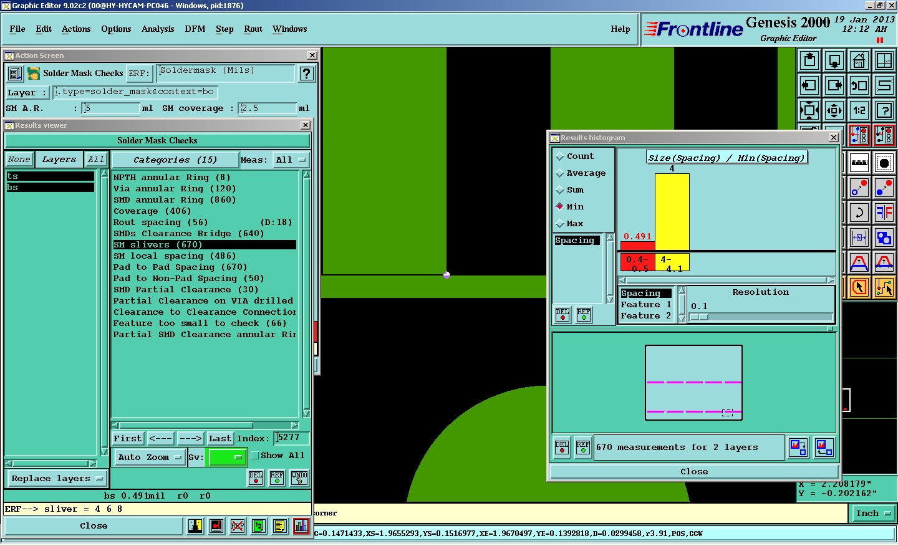
Task: Click the home view icon
Action: point(859,60)
